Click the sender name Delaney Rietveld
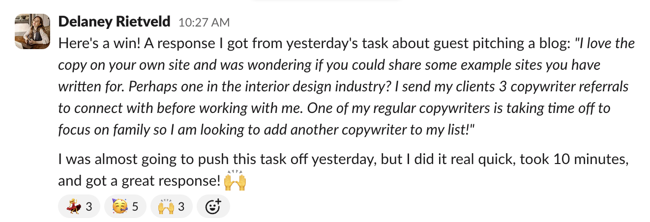 (x=114, y=22)
